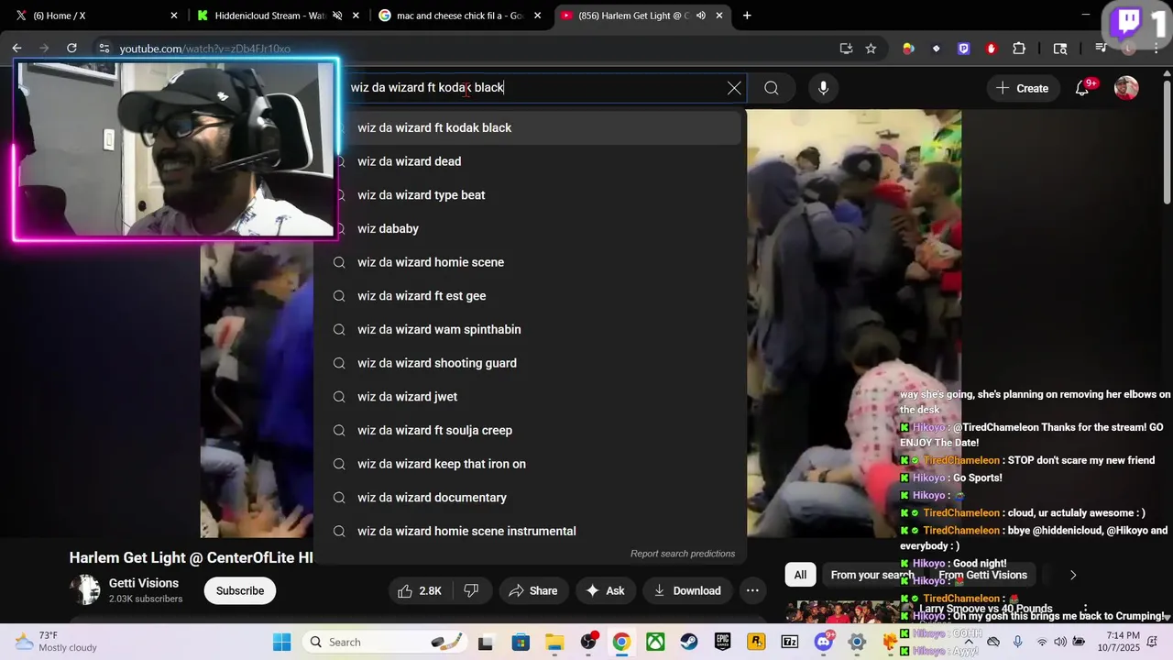Choose suggestion 'wiz dababy'
The height and width of the screenshot is (660, 1173).
click(530, 228)
